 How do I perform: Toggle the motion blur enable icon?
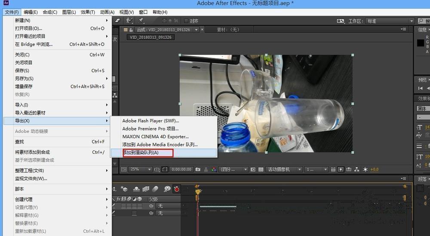pyautogui.click(x=155, y=189)
